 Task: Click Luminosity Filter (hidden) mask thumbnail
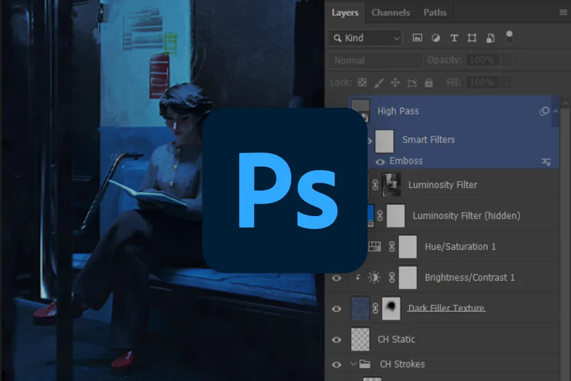(396, 216)
